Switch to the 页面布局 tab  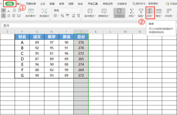coord(31,4)
